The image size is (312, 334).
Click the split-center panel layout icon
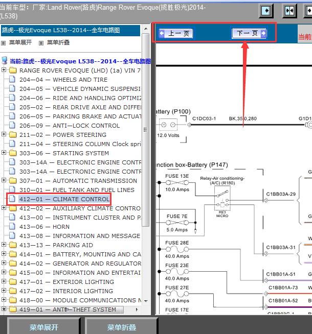[289, 10]
